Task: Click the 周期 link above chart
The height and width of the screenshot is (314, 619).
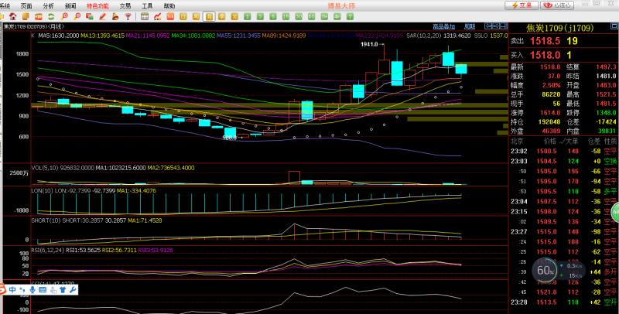Action: point(470,26)
